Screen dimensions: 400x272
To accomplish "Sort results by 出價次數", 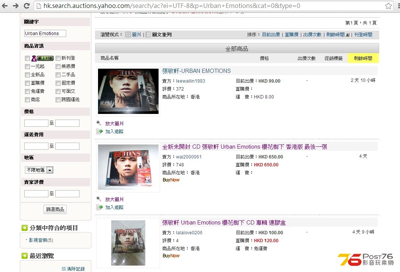I will tap(312, 35).
